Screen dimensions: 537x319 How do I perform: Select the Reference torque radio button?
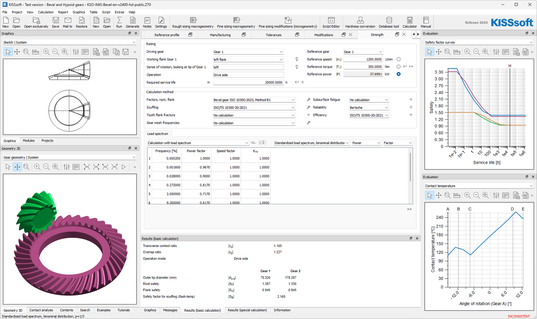(398, 67)
